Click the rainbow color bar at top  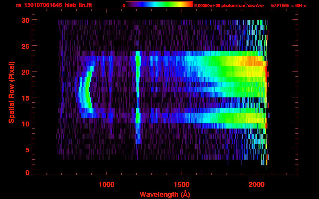[159, 4]
